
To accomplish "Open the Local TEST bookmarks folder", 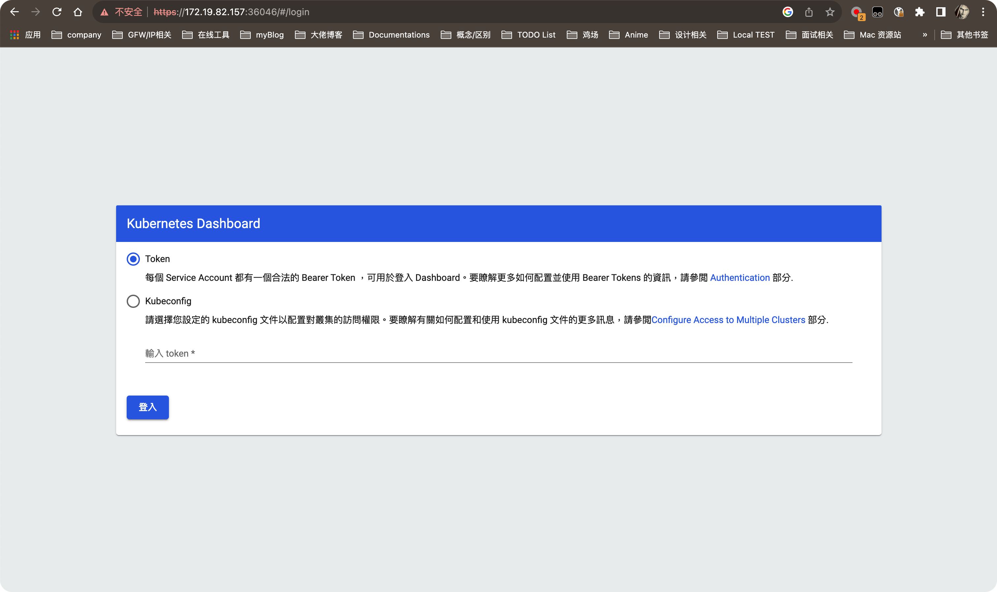I will pyautogui.click(x=746, y=35).
